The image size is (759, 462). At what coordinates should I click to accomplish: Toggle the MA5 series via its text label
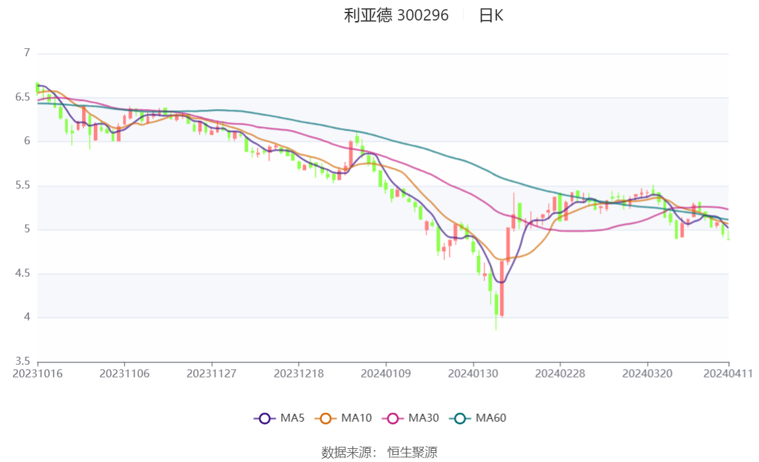[292, 418]
